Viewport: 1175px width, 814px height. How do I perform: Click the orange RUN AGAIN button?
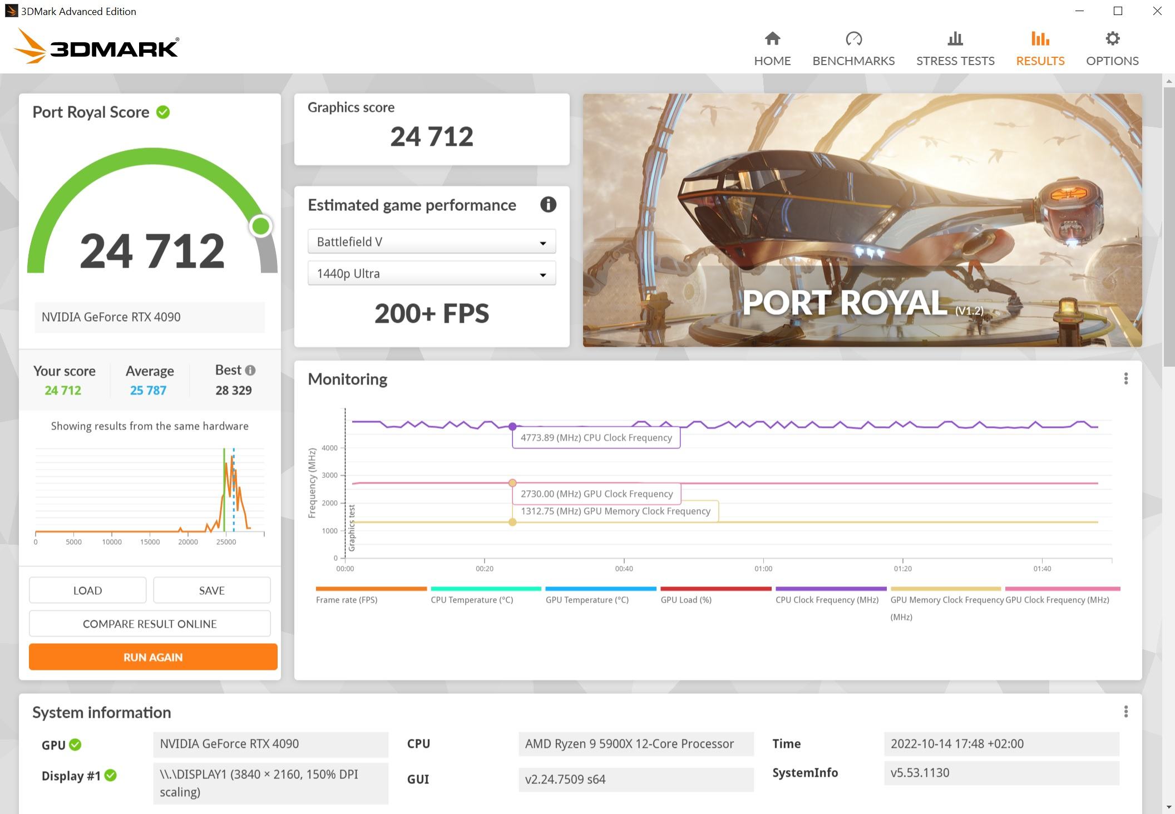pos(153,657)
